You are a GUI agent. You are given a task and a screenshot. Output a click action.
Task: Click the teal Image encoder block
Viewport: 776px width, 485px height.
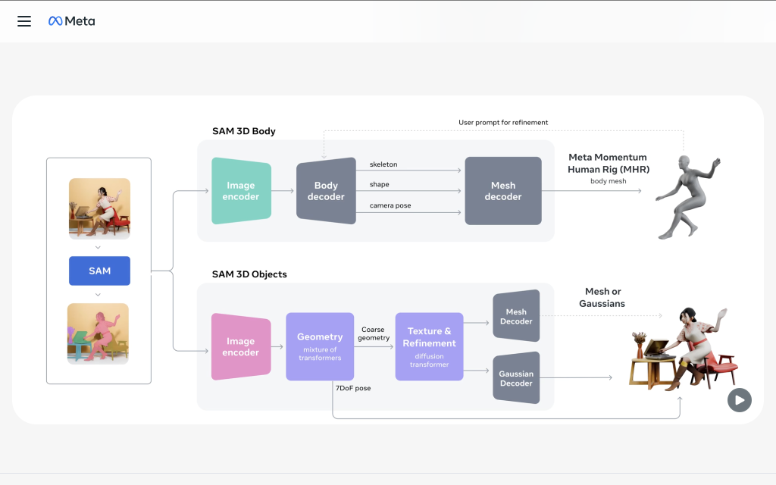pyautogui.click(x=242, y=191)
